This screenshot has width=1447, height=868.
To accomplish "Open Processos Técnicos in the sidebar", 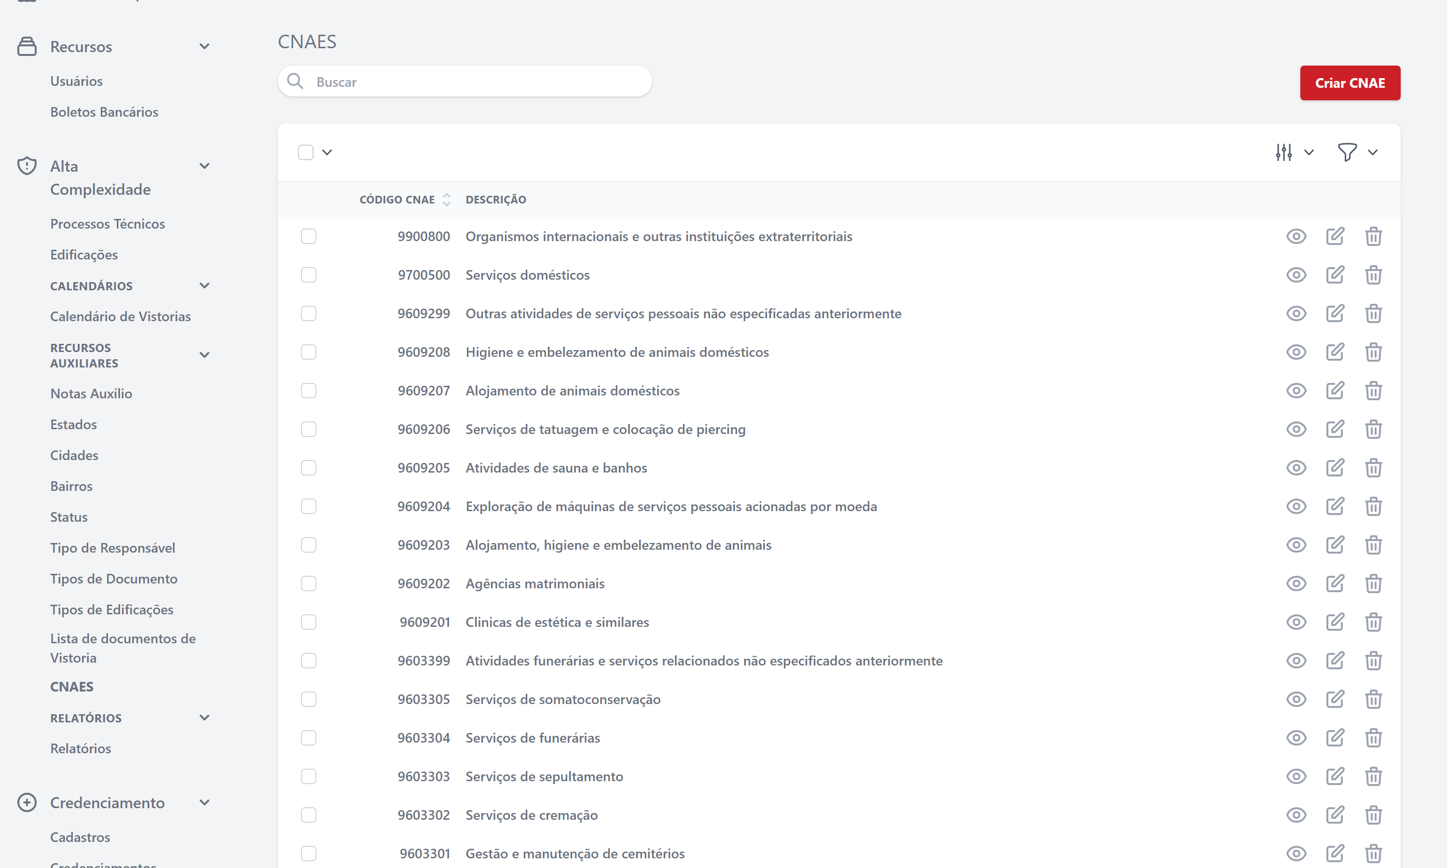I will click(108, 223).
